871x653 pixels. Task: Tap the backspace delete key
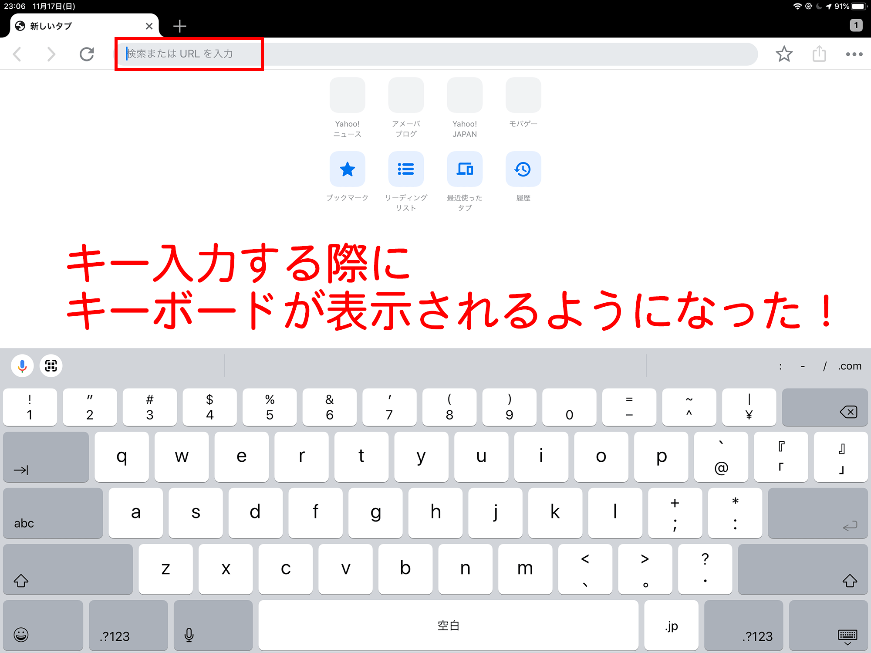point(825,407)
